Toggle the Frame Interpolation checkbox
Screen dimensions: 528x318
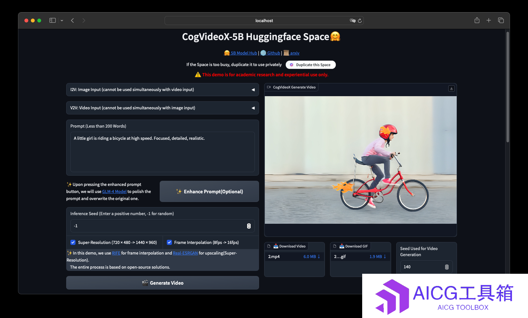(169, 242)
